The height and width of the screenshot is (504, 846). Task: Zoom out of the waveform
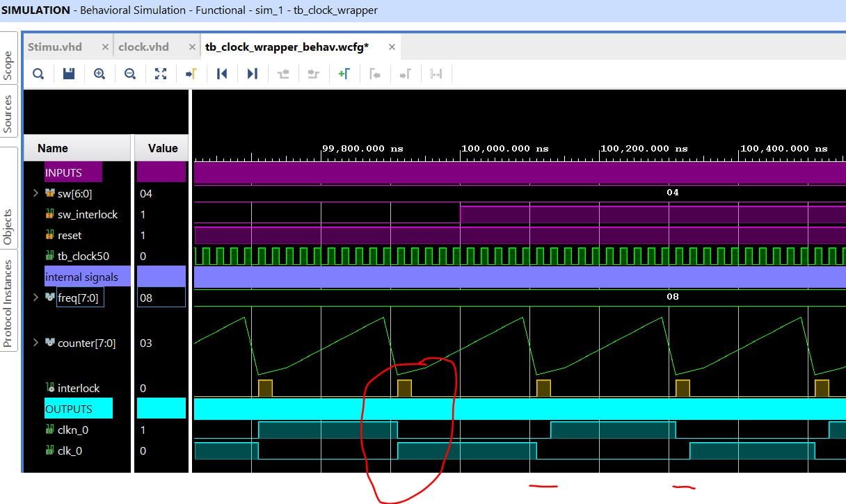tap(130, 73)
